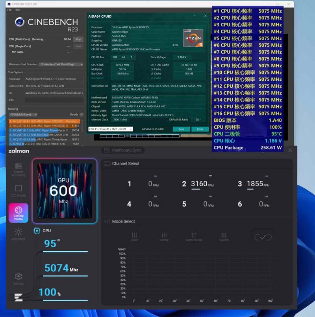The height and width of the screenshot is (317, 315).
Task: Expand the ranking Details dropdown
Action: [x=82, y=115]
